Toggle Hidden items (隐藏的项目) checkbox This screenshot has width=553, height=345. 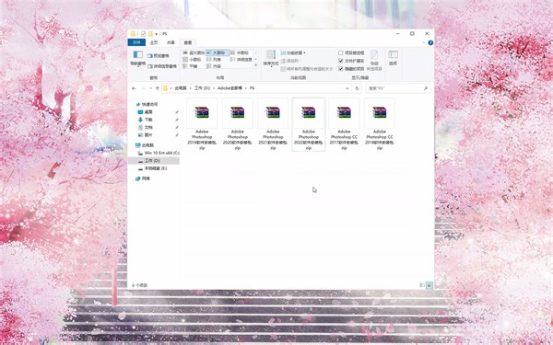click(351, 69)
